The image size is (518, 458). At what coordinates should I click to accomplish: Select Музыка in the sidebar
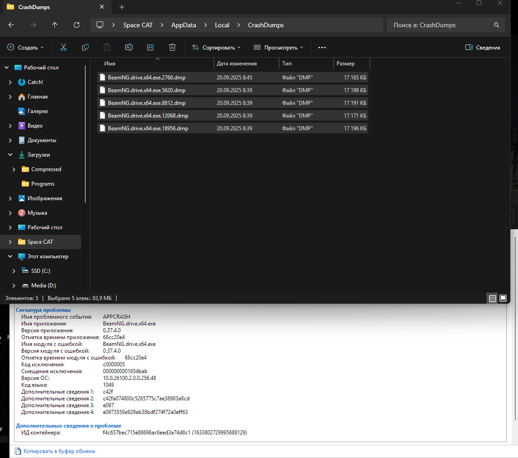(37, 213)
